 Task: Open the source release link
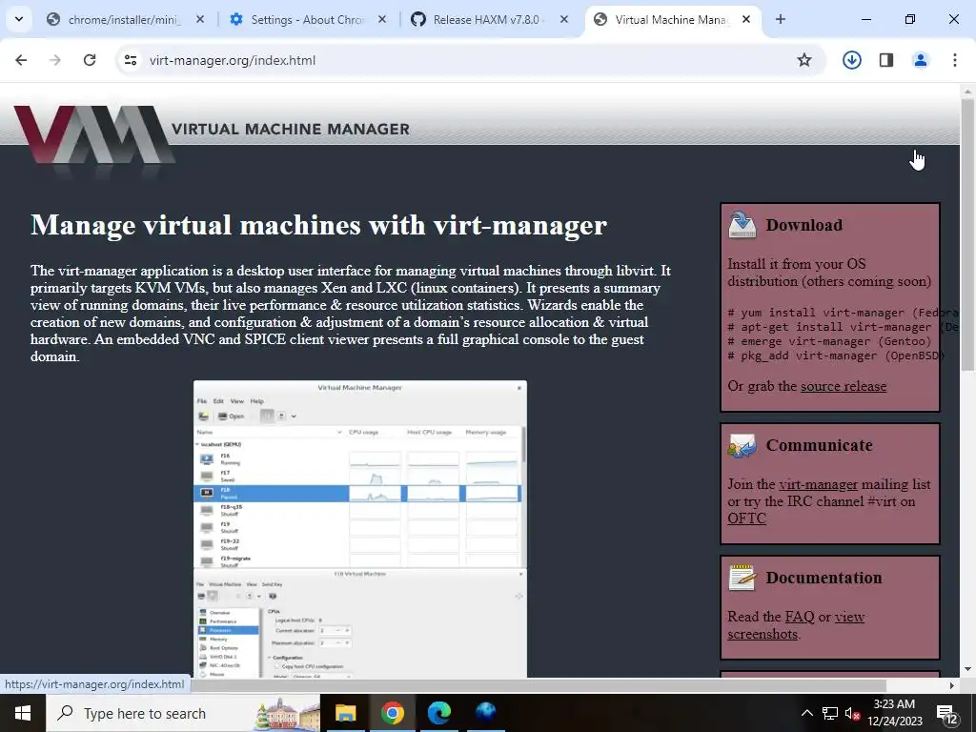click(844, 387)
